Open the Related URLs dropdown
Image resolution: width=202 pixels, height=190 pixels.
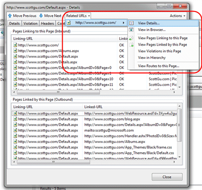pyautogui.click(x=78, y=16)
